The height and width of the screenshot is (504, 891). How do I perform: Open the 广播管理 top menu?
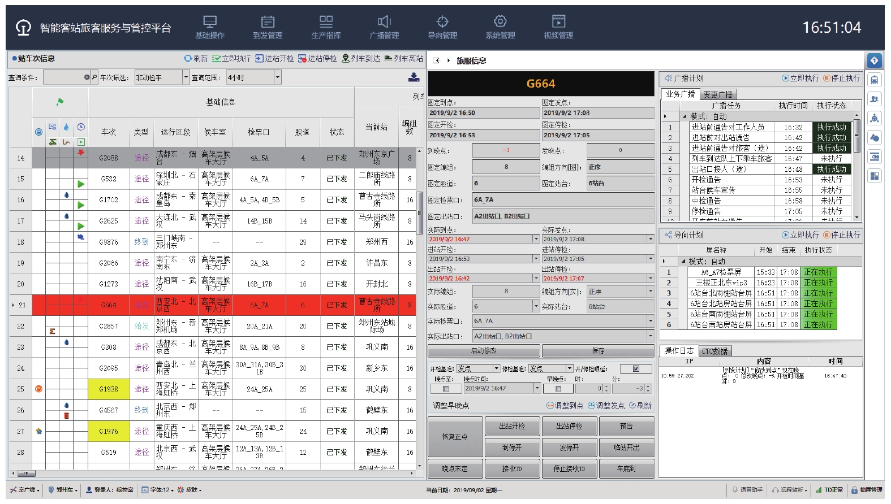(x=384, y=27)
